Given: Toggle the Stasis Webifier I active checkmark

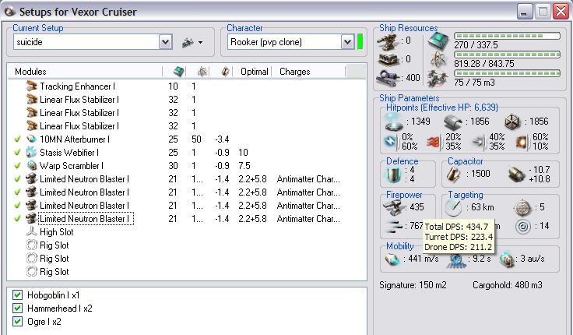Looking at the screenshot, I should 17,153.
